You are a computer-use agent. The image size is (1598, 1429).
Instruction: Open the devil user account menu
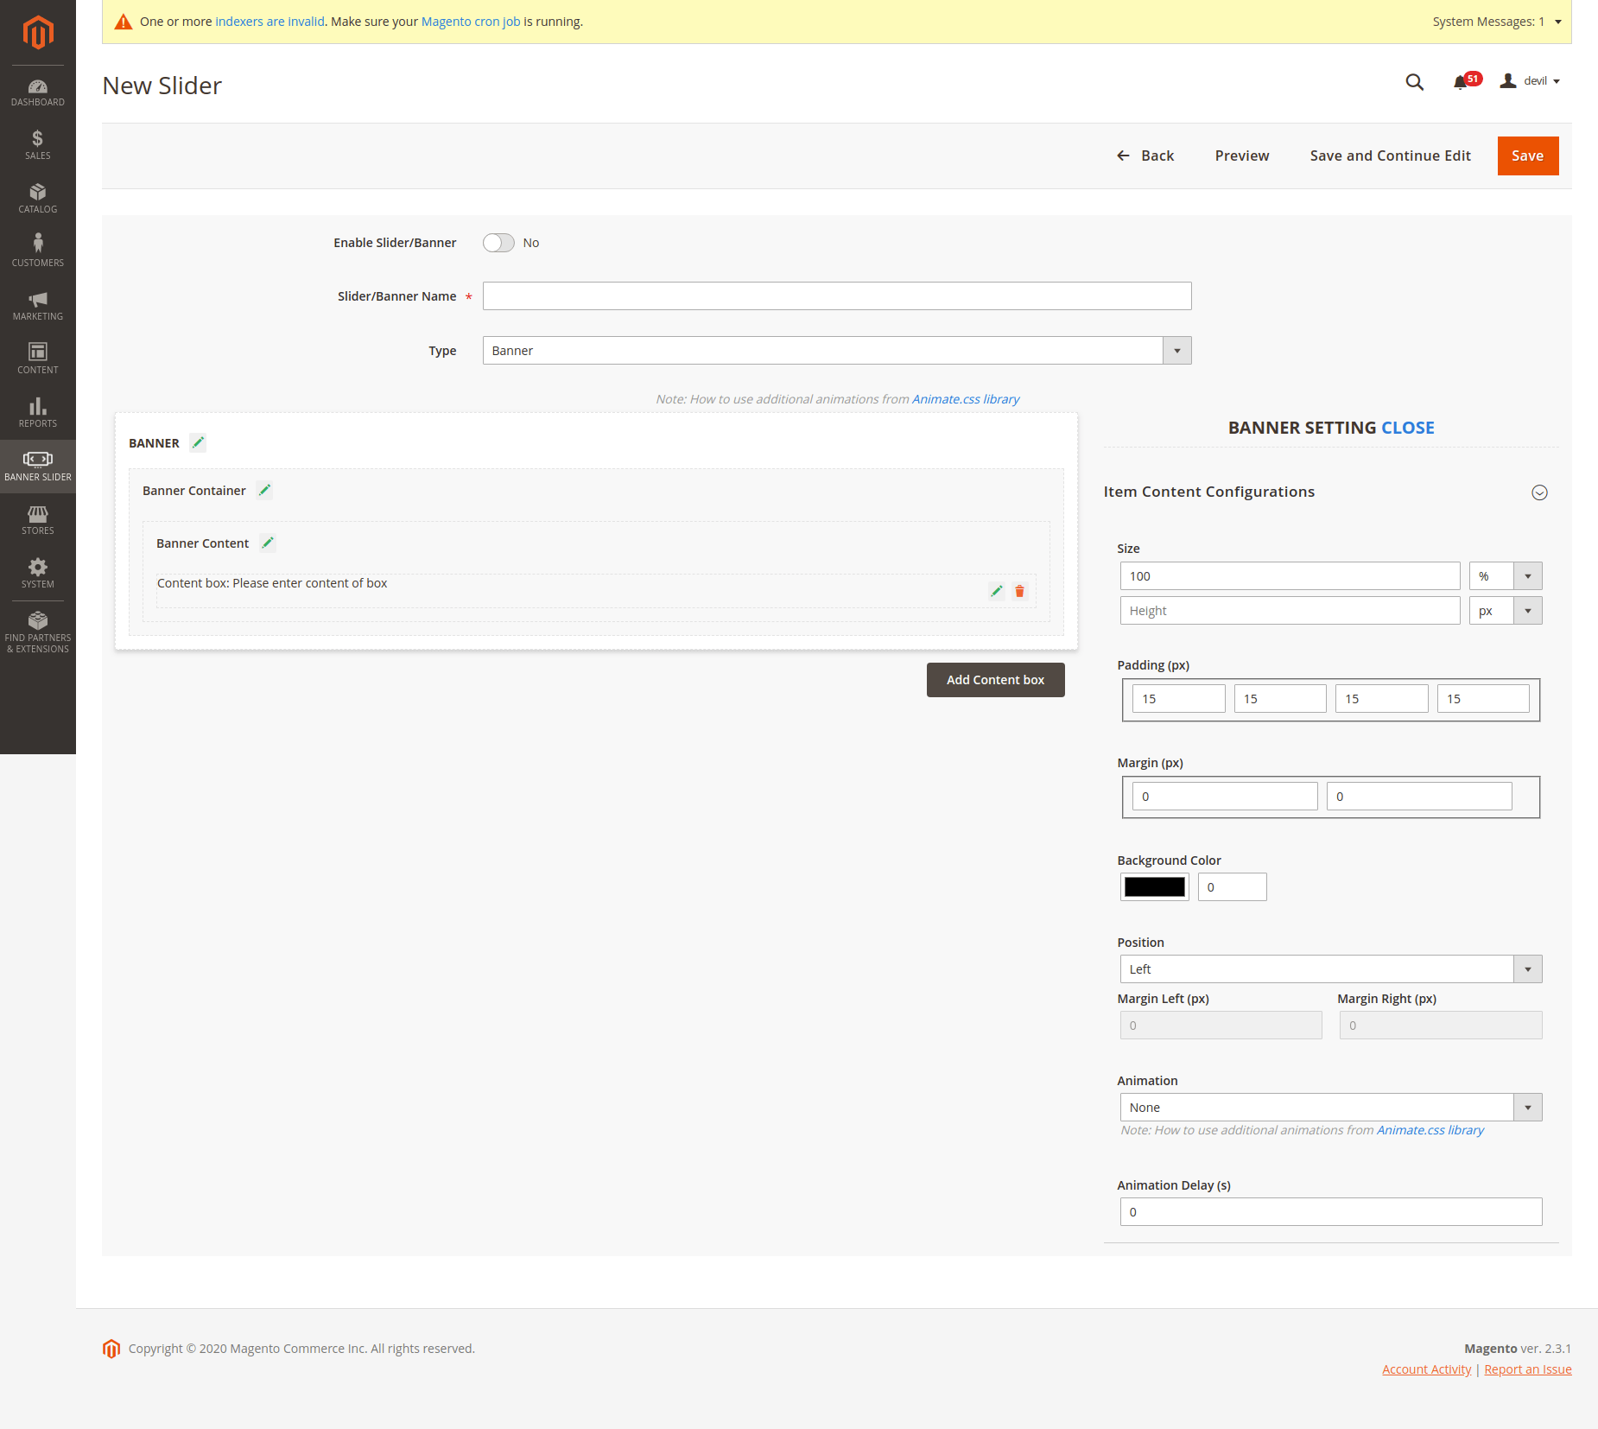click(x=1531, y=81)
